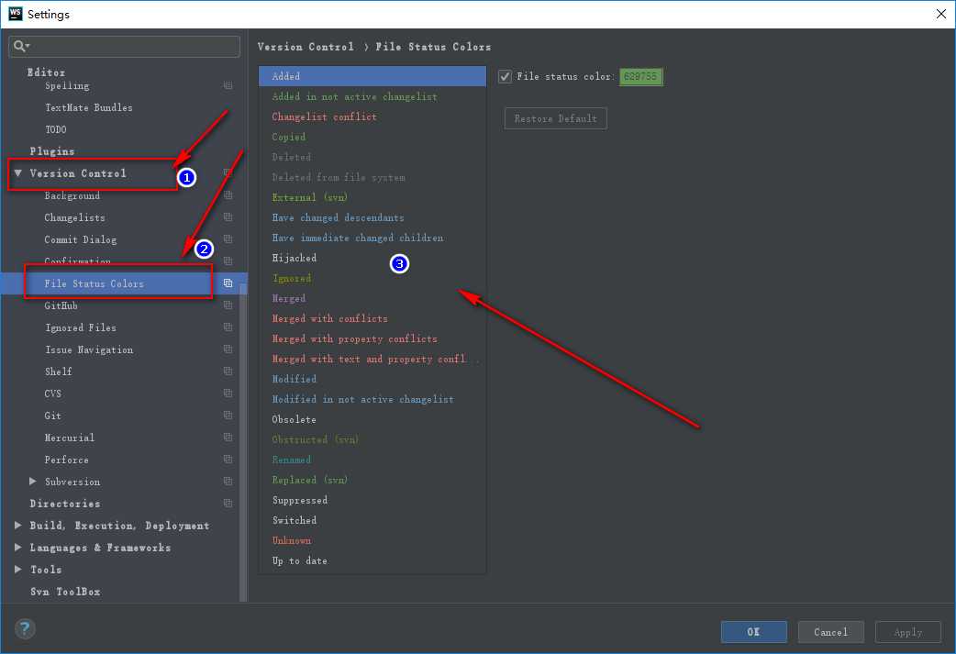Viewport: 956px width, 654px height.
Task: Select the 'External (svn)' status
Action: [x=372, y=197]
